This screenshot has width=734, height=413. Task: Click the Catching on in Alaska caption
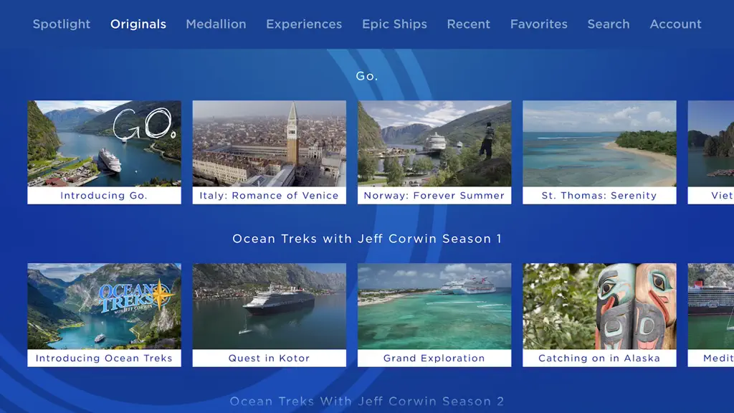pyautogui.click(x=599, y=359)
